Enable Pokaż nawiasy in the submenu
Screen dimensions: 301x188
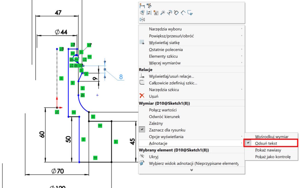point(268,150)
